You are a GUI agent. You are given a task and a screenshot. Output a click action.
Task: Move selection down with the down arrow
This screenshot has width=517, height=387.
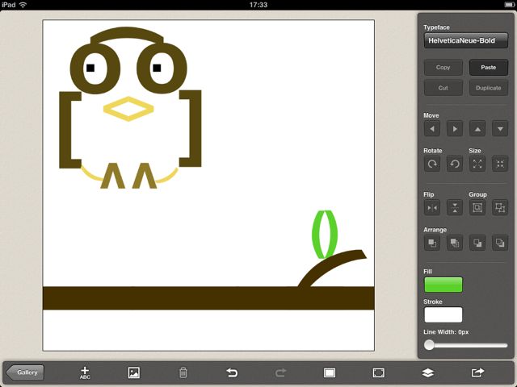tap(500, 129)
